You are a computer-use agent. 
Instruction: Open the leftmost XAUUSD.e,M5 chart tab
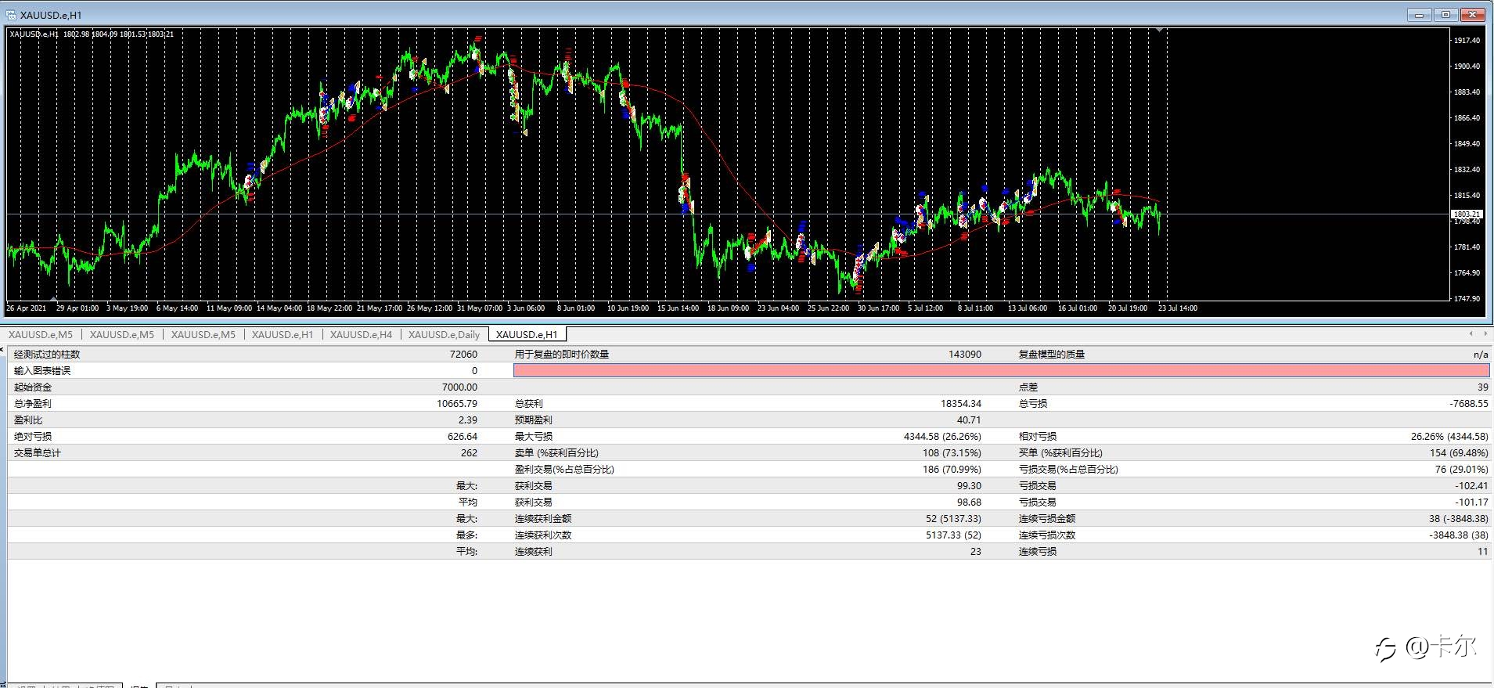point(41,334)
